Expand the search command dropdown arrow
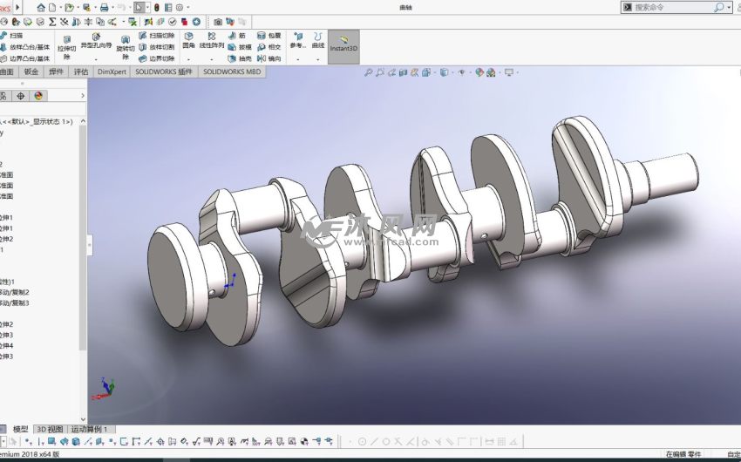 [728, 7]
